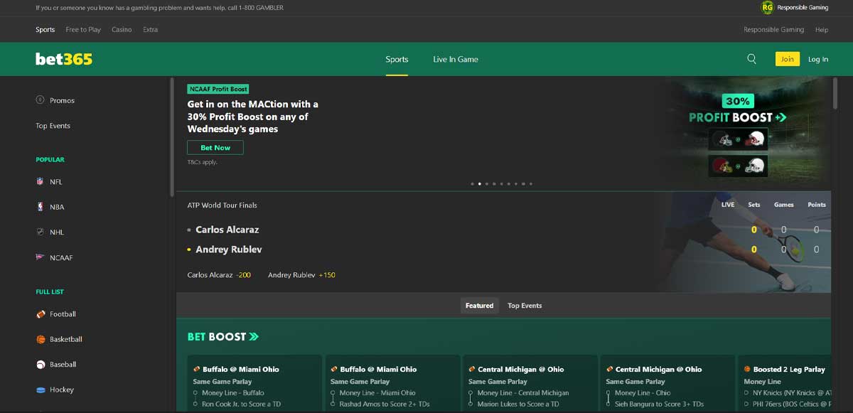853x413 pixels.
Task: Click basketball icon on Boosted 2 Leg Parlay card
Action: [x=747, y=369]
